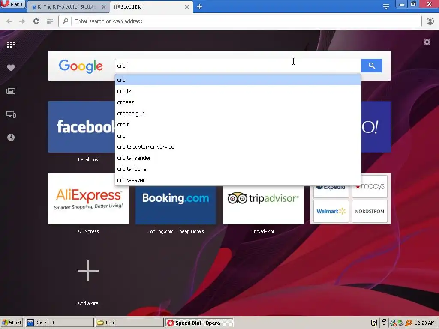Select the 'orbitz' suggestion
439x329 pixels.
pyautogui.click(x=238, y=91)
